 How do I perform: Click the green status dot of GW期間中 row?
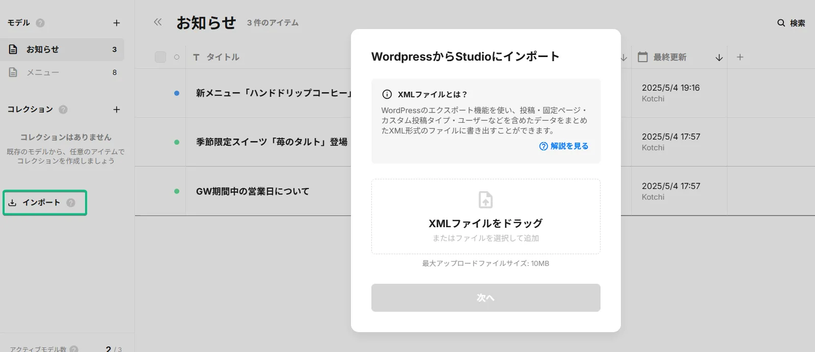[x=177, y=192]
